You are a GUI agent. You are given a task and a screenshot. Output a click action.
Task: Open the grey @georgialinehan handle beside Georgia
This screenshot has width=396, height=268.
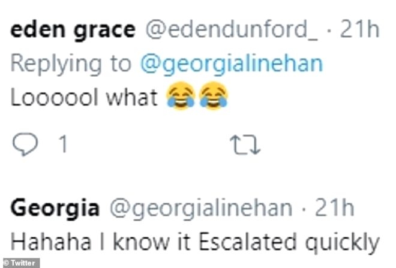click(x=199, y=209)
